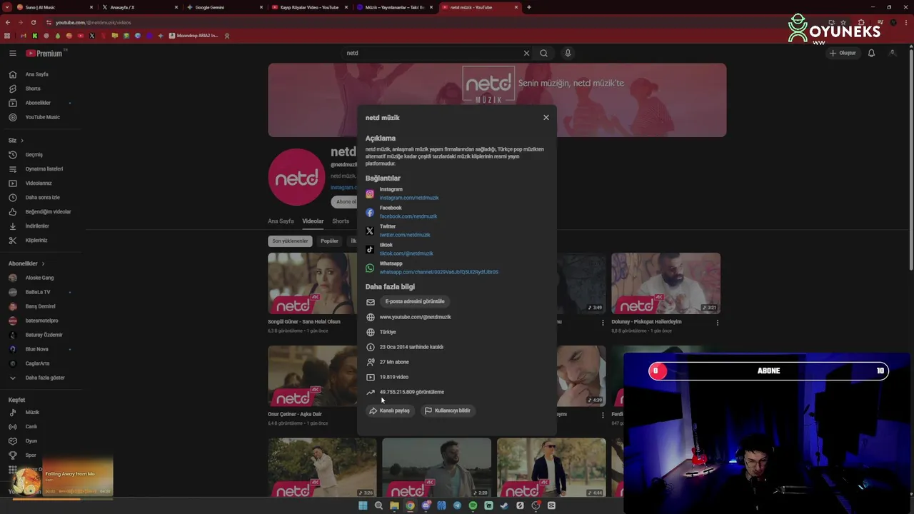Image resolution: width=914 pixels, height=514 pixels.
Task: Click the search magnifier button
Action: coord(544,53)
